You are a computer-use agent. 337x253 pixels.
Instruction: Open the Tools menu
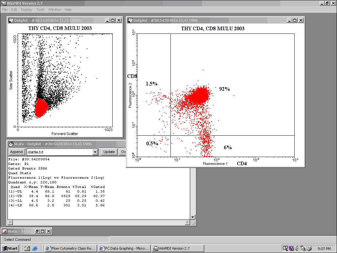coord(40,10)
